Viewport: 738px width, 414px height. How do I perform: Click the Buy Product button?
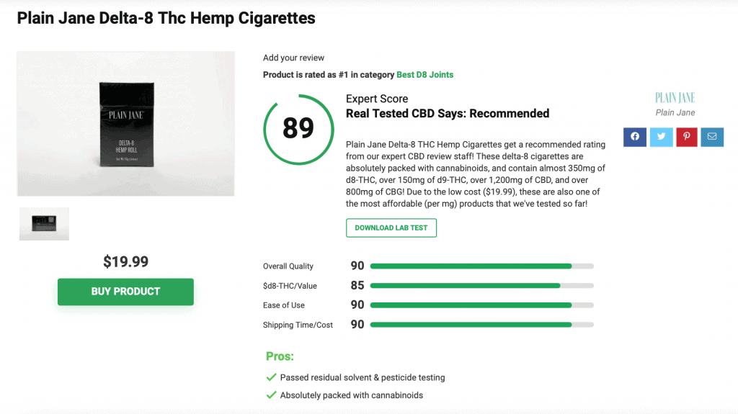[x=125, y=292]
